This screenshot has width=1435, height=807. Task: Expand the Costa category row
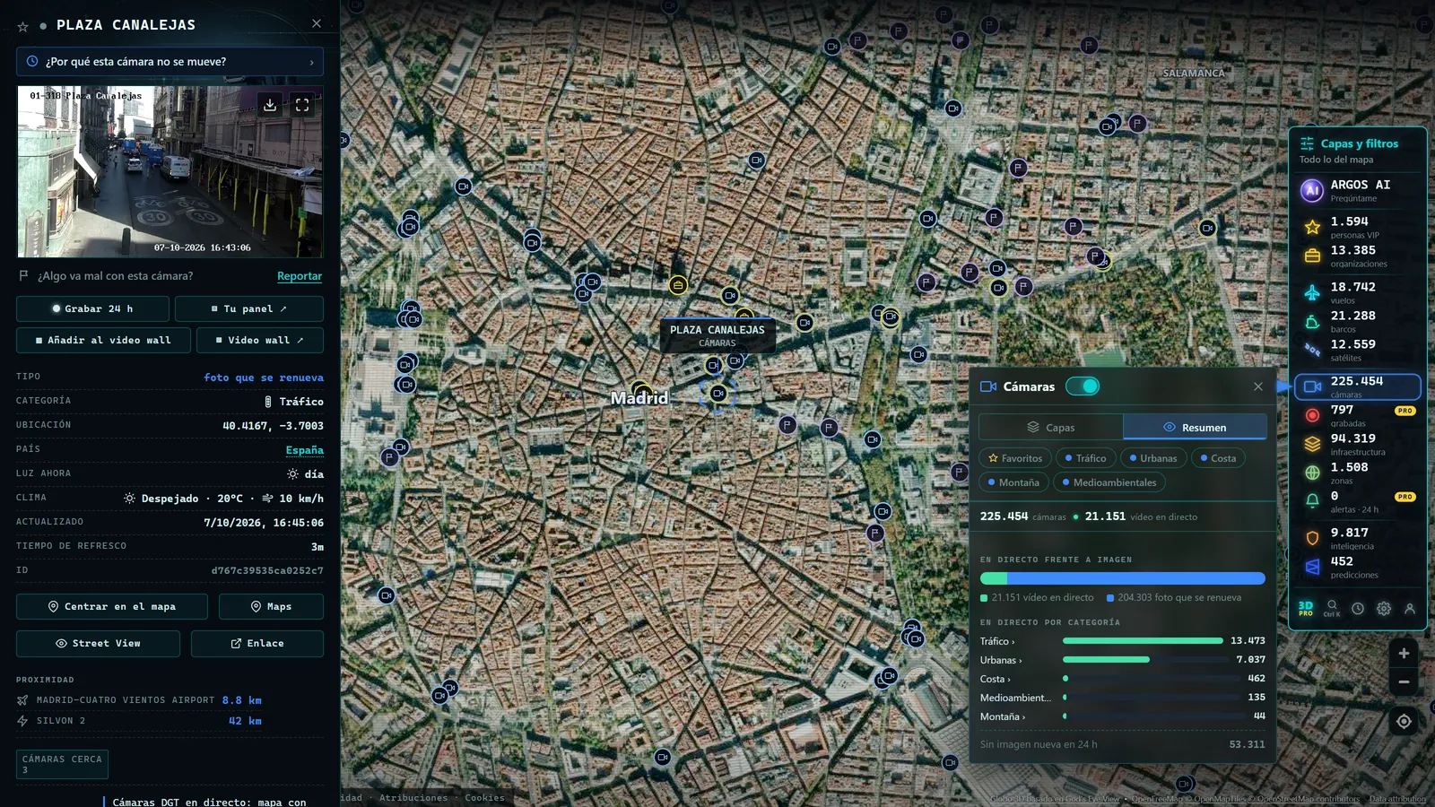pos(1123,679)
